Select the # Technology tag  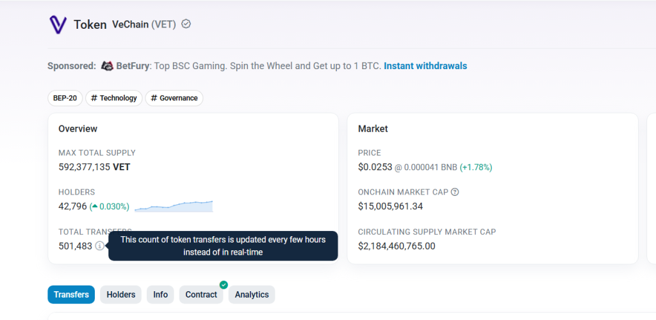point(114,98)
